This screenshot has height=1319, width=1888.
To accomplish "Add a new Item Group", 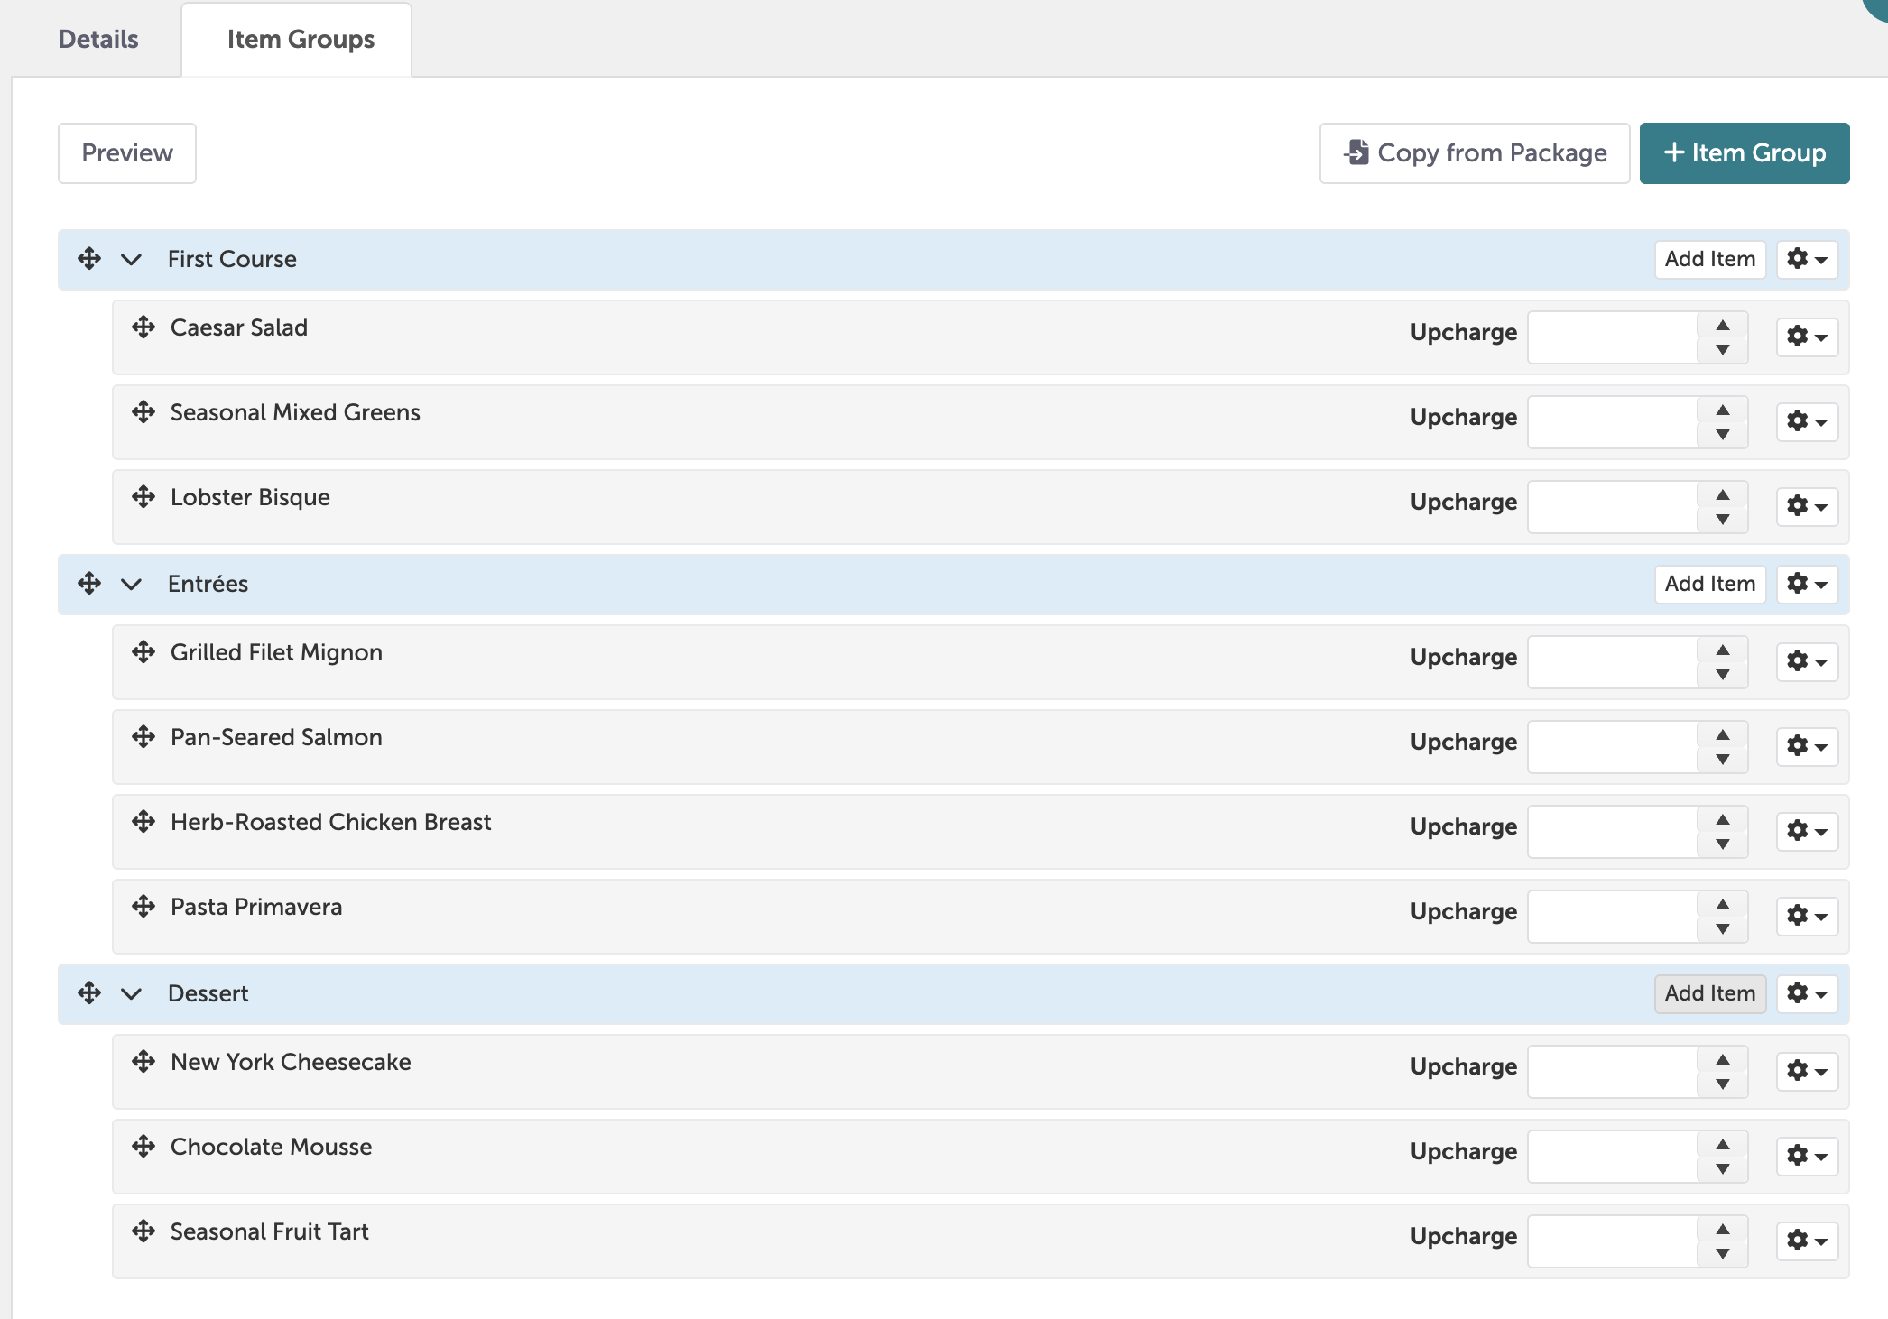I will click(1745, 153).
